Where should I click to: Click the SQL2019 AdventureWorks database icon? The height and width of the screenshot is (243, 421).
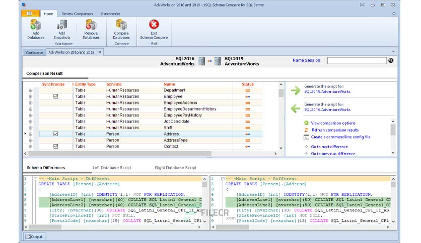point(218,61)
